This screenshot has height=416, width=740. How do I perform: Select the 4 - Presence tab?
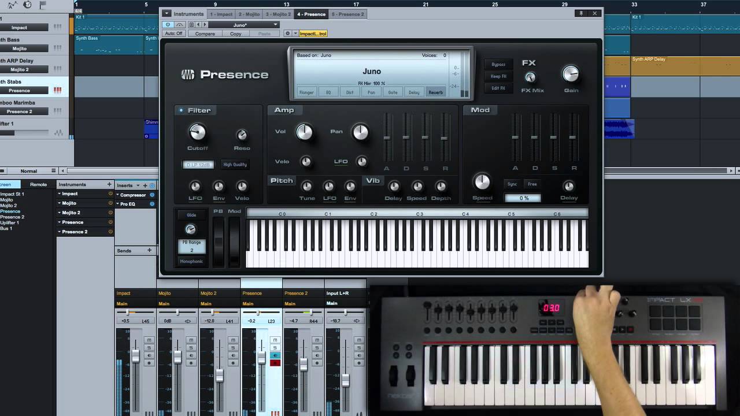pos(311,14)
